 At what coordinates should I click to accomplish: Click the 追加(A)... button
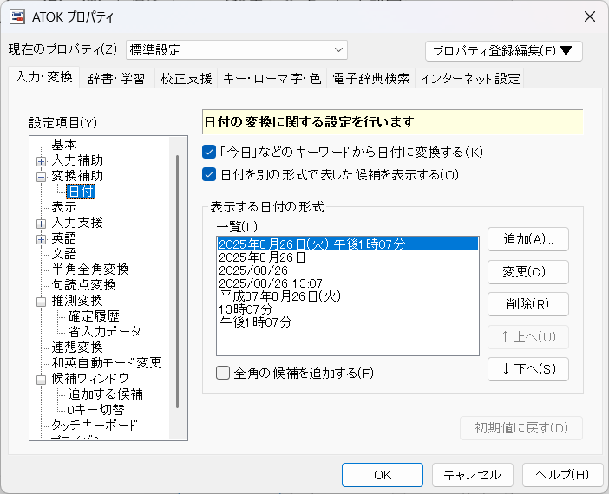pyautogui.click(x=528, y=239)
